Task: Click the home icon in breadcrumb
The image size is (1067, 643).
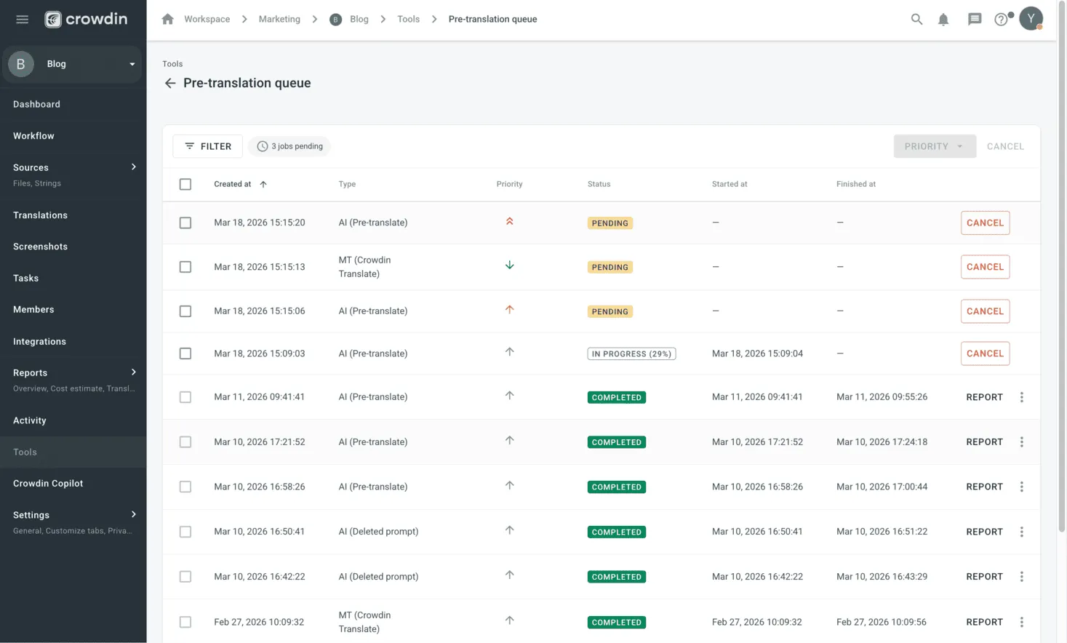Action: tap(167, 20)
